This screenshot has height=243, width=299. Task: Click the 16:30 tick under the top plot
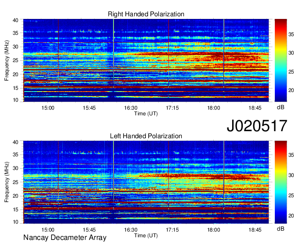[x=131, y=108]
